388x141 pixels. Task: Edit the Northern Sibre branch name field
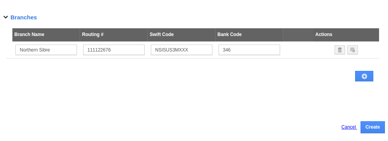click(x=46, y=50)
